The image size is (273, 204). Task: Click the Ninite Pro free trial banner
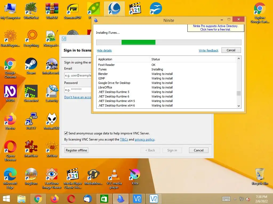215,28
